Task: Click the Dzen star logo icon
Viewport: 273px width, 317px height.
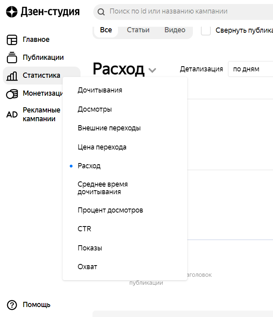Action: [12, 12]
